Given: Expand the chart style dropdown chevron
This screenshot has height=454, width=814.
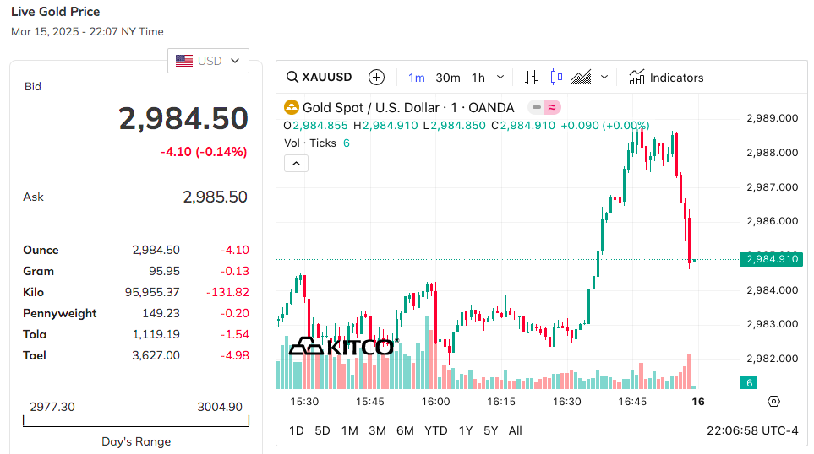Looking at the screenshot, I should coord(604,78).
